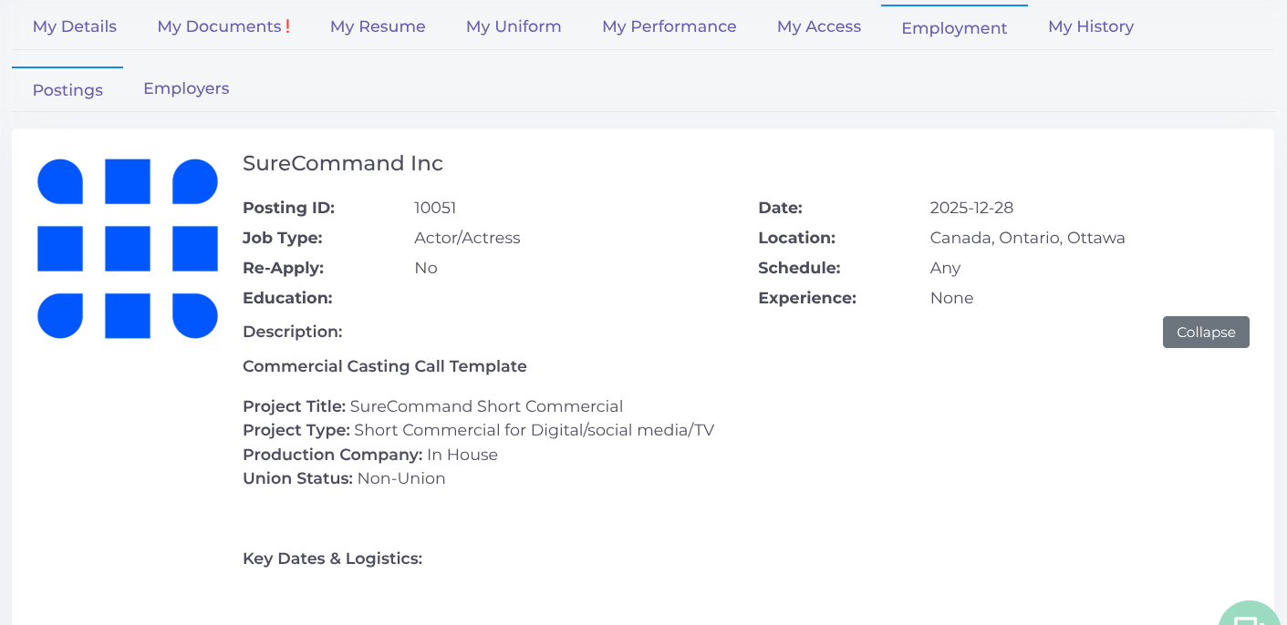Collapse the job posting description

(x=1206, y=333)
